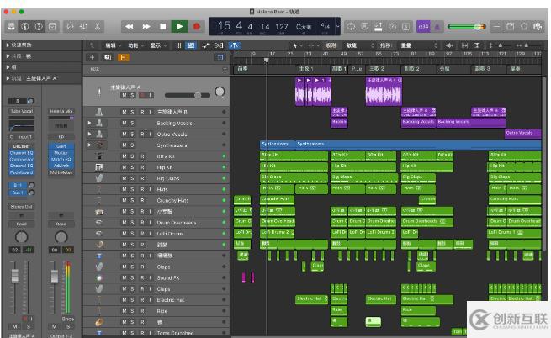
Task: Open the Compressor plug-in slot
Action: coord(21,159)
